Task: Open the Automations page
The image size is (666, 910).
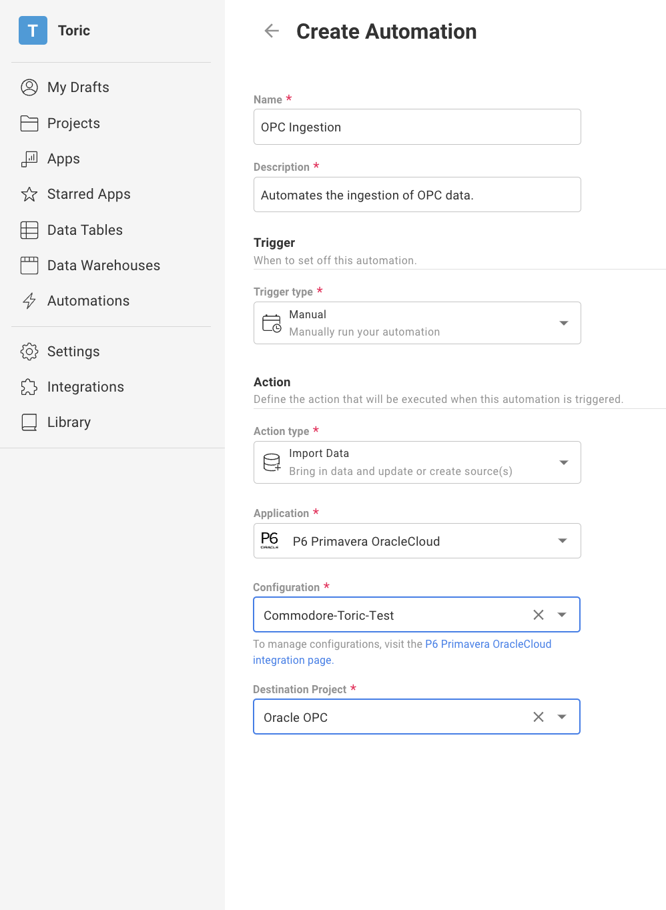Action: [88, 301]
